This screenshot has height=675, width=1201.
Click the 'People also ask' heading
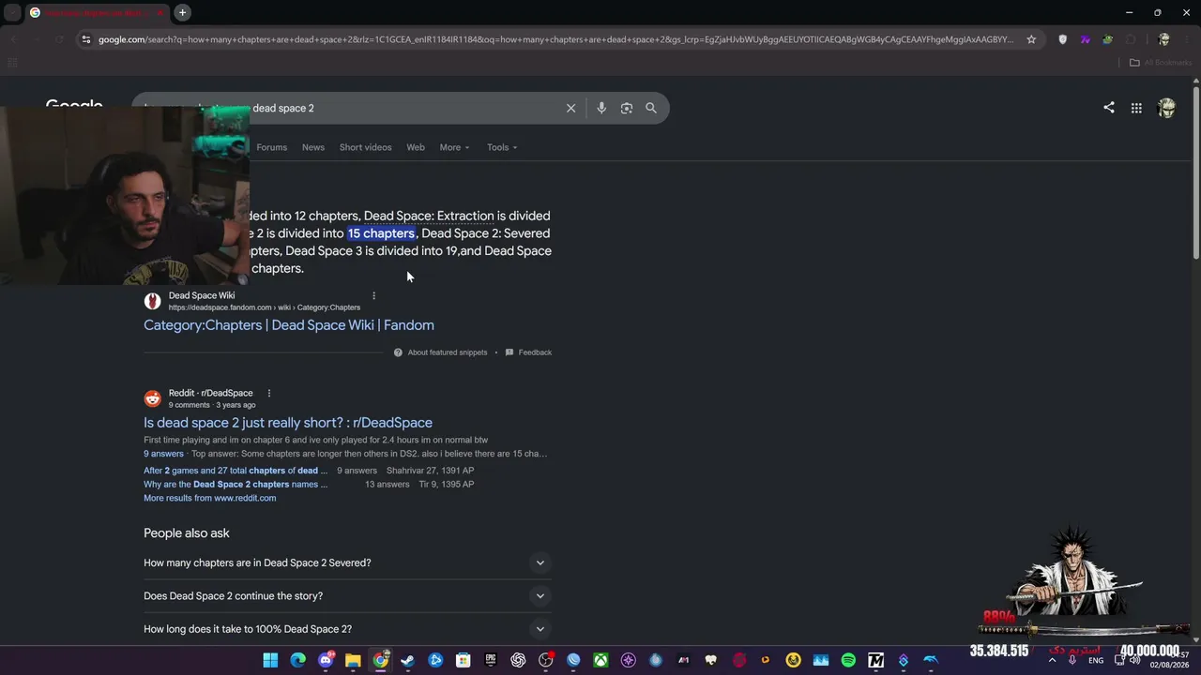(187, 533)
